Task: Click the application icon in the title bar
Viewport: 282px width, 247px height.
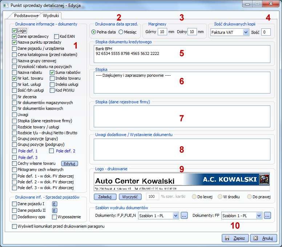Action: [x=6, y=5]
